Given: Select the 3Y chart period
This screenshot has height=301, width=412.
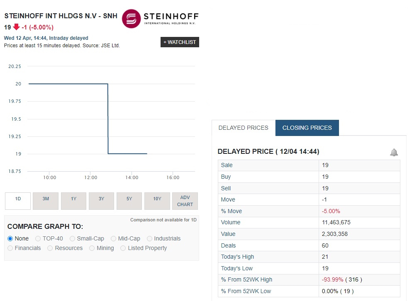Looking at the screenshot, I should [101, 201].
